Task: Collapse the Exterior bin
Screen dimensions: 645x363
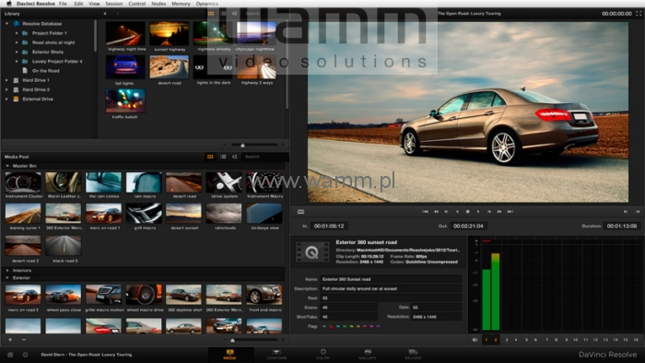Action: [7, 278]
